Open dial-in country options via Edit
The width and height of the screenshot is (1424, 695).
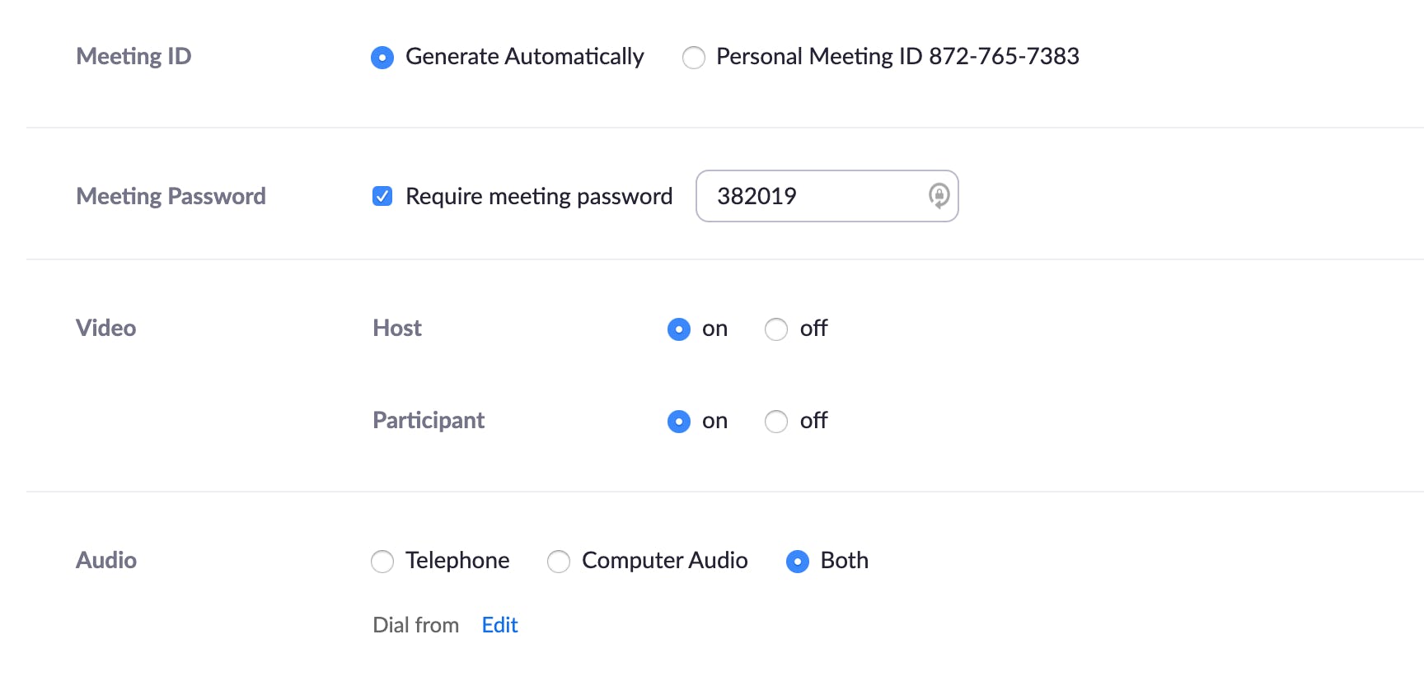pyautogui.click(x=499, y=625)
